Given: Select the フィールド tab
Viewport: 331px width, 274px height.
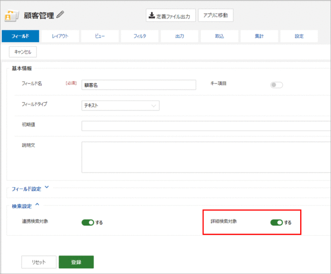Looking at the screenshot, I should coord(20,36).
